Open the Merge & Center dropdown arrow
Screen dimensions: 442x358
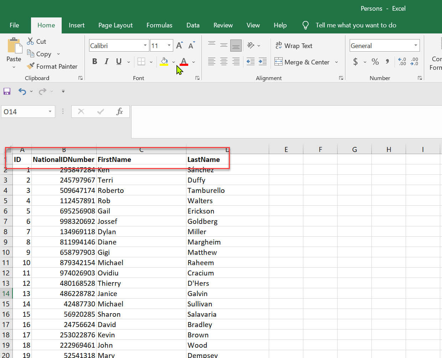(336, 62)
